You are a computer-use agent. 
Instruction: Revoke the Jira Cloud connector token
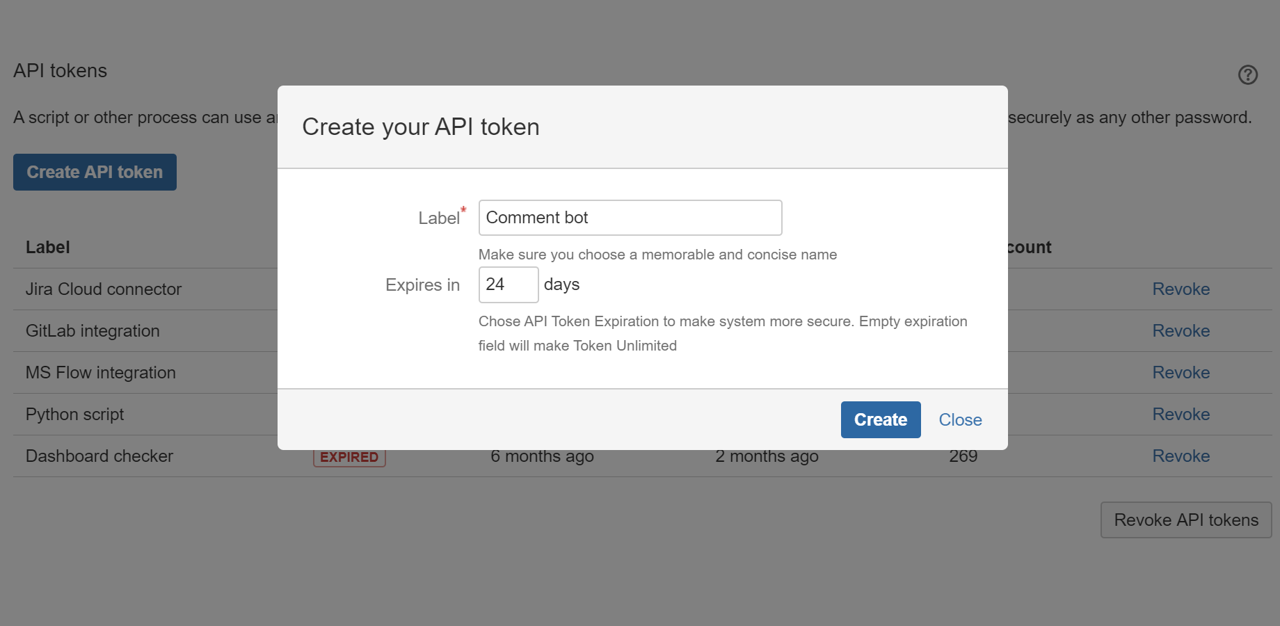1181,289
